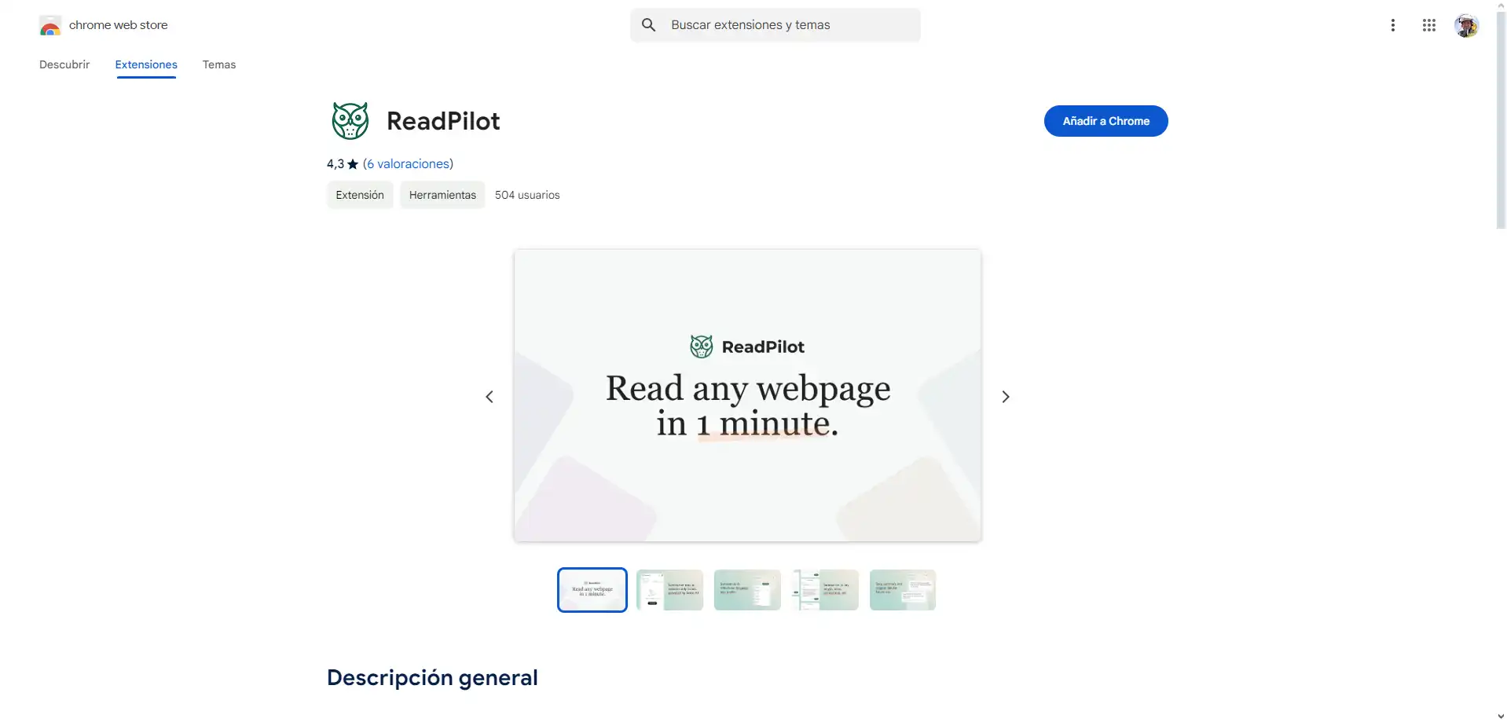Click the Descripción general heading
Viewport: 1507px width, 722px height.
pos(432,677)
